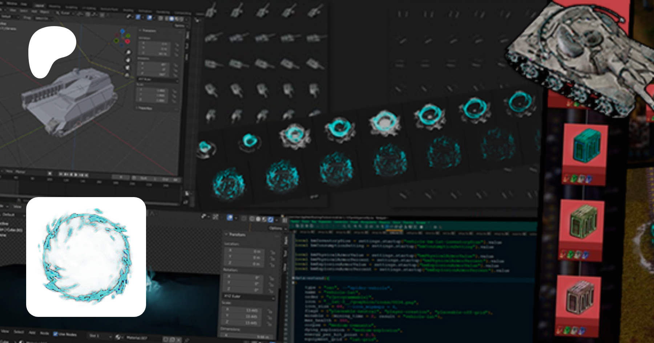The image size is (654, 343).
Task: Toggle the Use Nodes checkbox
Action: pos(56,334)
